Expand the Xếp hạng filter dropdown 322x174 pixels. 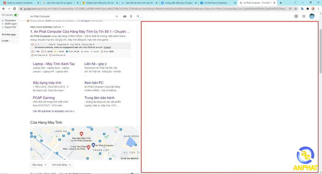39,165
